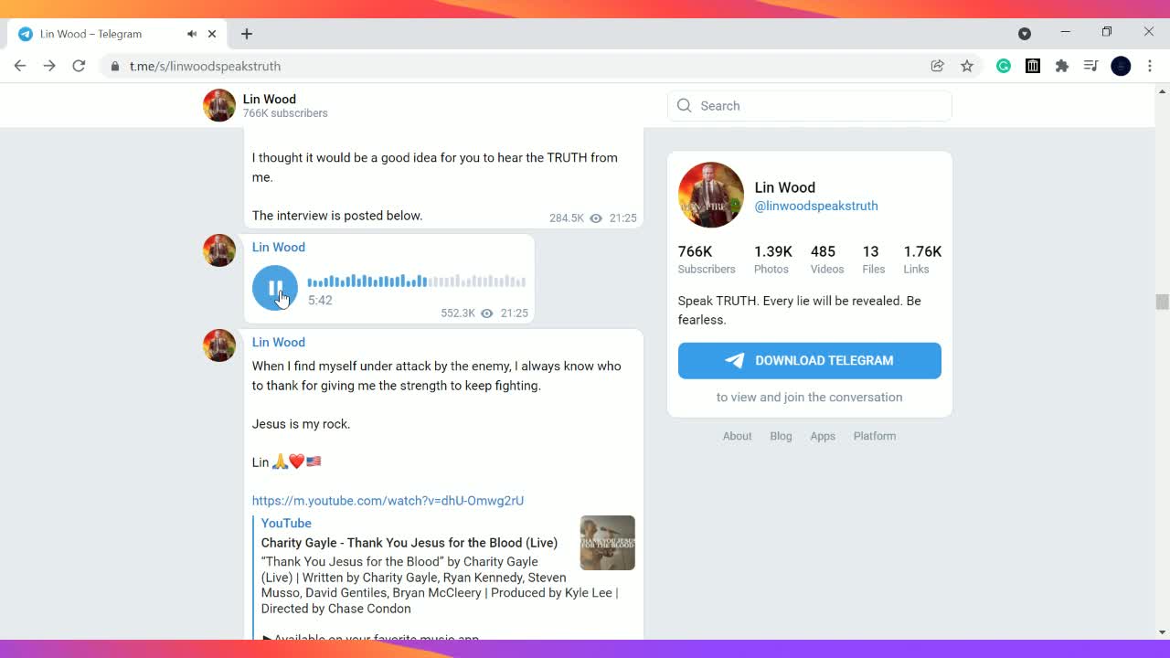Click scrollbar up arrow
This screenshot has height=658, width=1170.
pos(1163,90)
